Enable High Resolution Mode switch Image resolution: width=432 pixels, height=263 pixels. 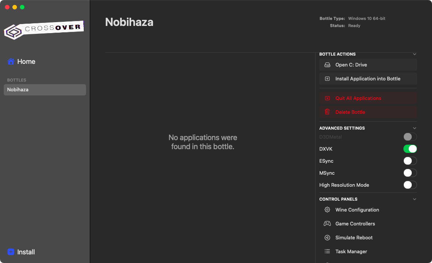click(x=410, y=185)
